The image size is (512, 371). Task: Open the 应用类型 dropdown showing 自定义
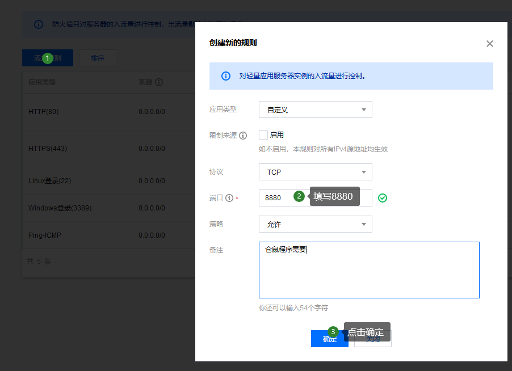click(316, 109)
